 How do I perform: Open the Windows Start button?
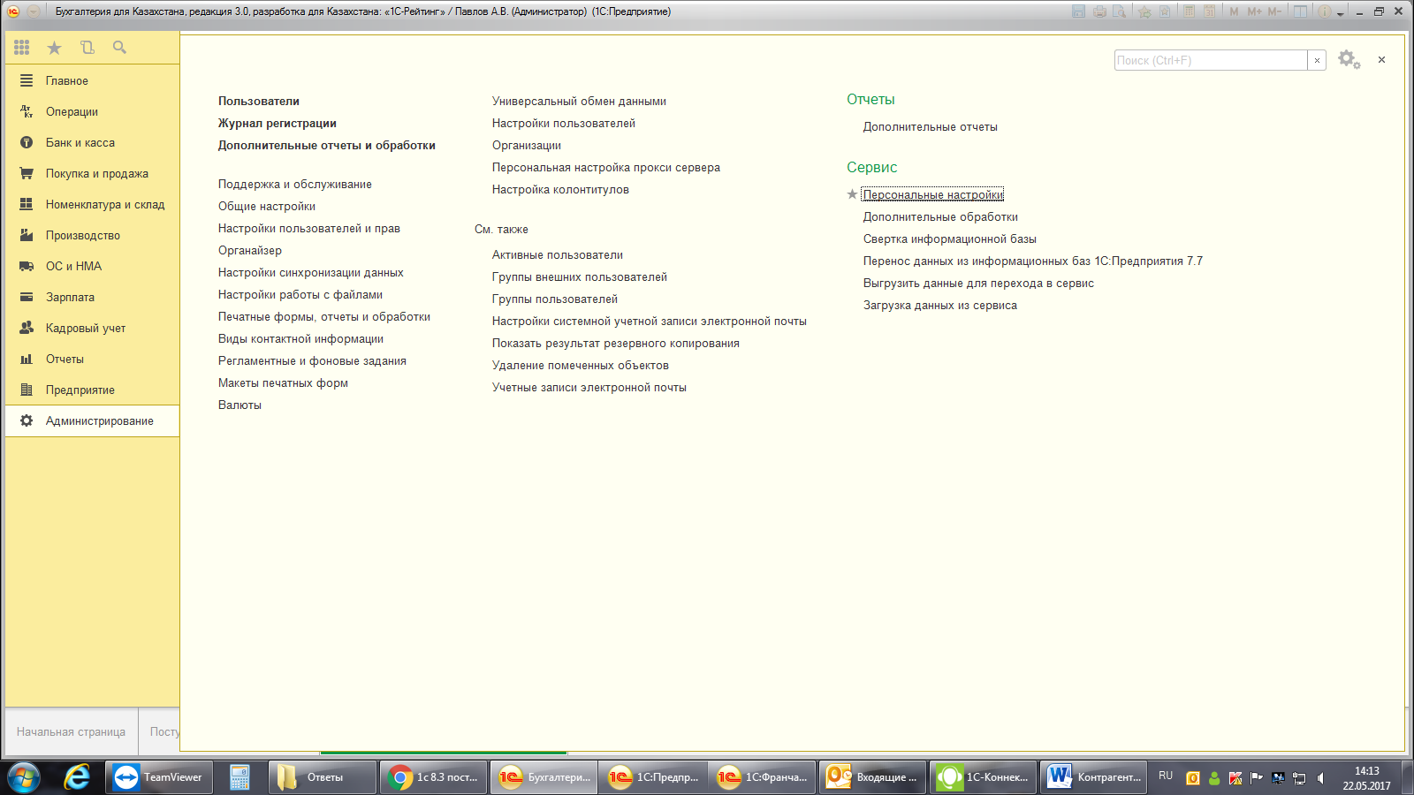click(x=24, y=777)
